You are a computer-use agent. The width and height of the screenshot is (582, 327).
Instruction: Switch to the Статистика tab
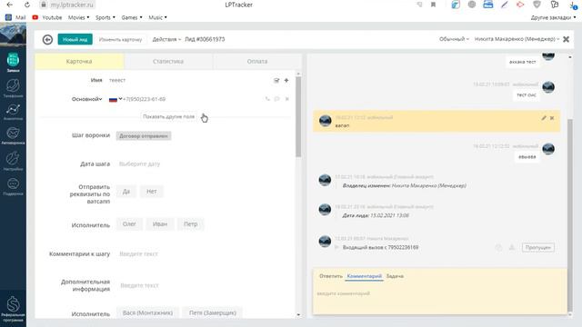coord(168,62)
